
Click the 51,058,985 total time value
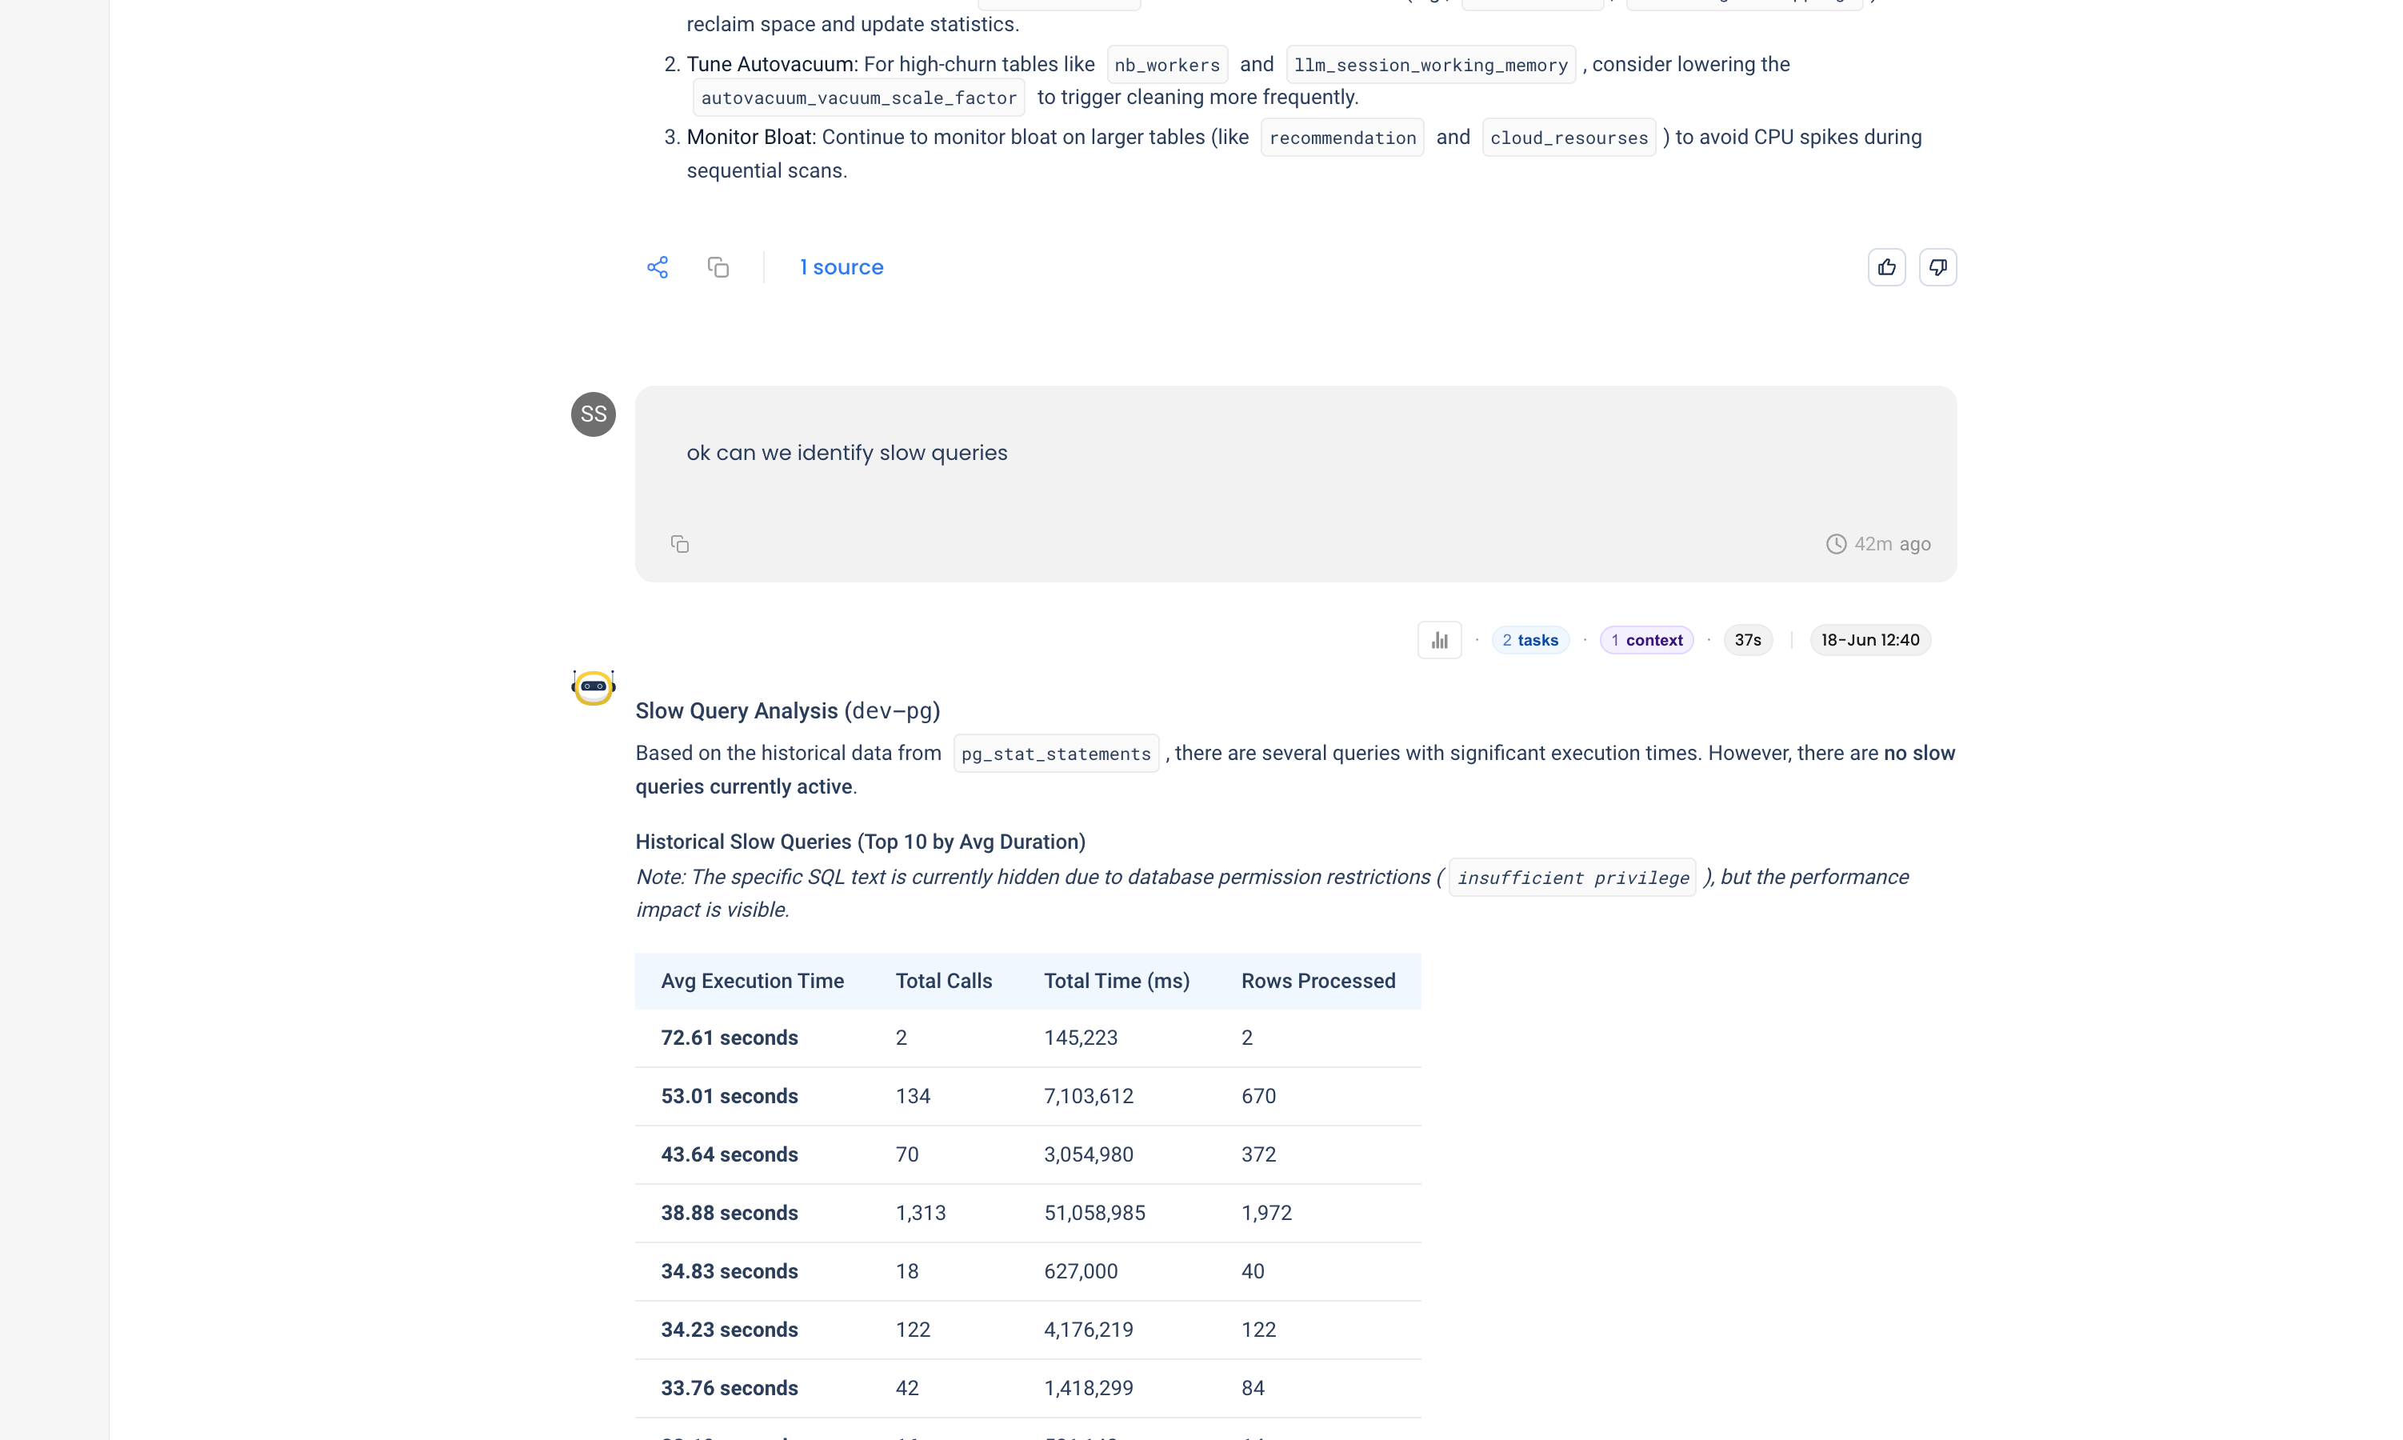(x=1094, y=1213)
